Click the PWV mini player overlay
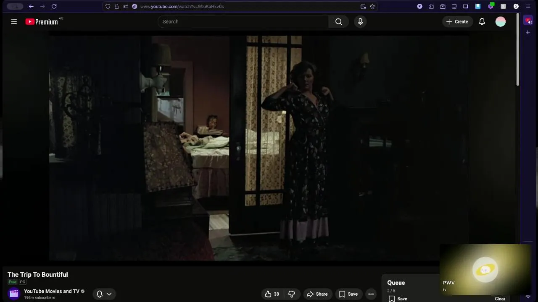This screenshot has width=538, height=302. (485, 270)
